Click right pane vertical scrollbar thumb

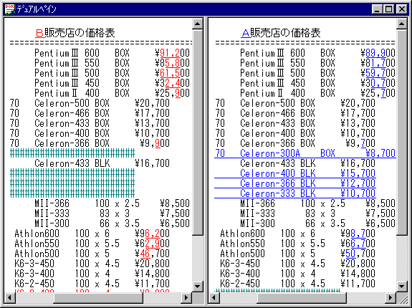coord(401,133)
